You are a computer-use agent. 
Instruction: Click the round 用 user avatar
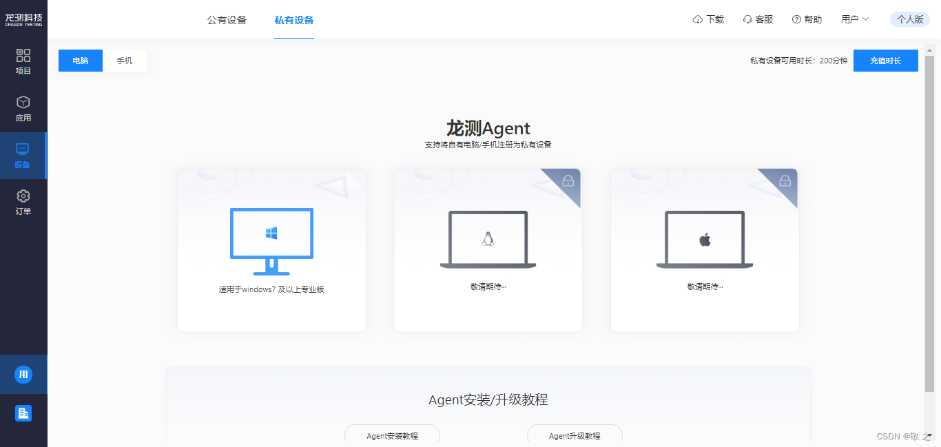click(23, 375)
